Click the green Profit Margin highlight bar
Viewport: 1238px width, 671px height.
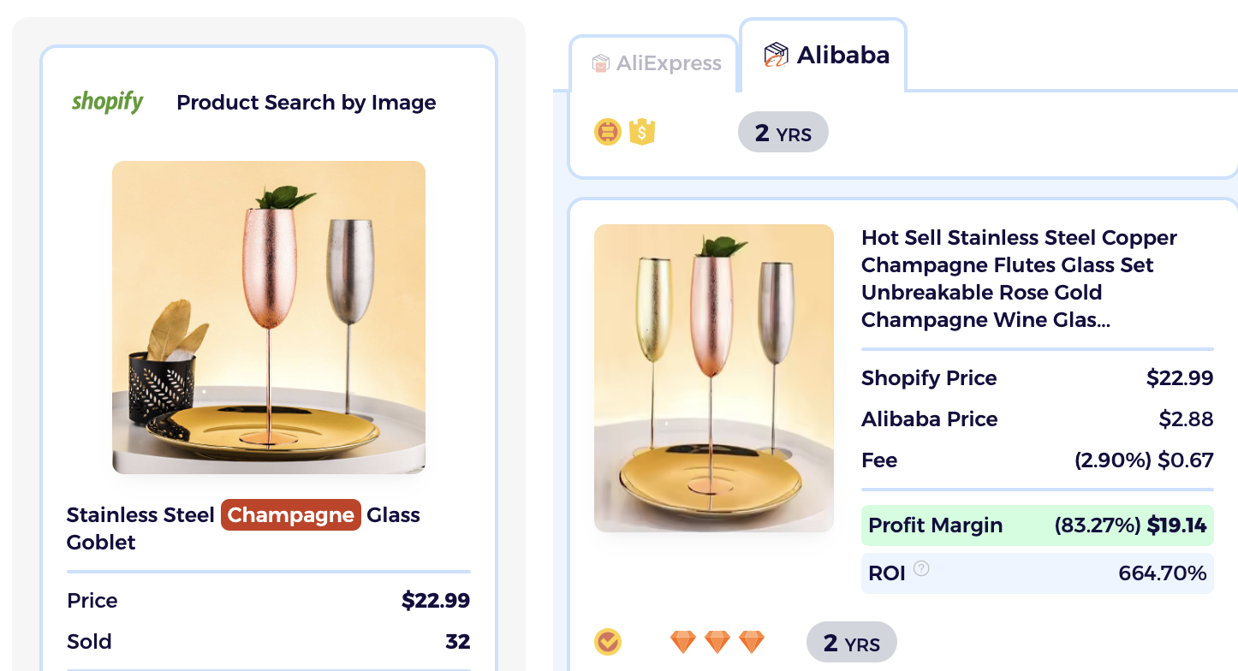pyautogui.click(x=1037, y=525)
